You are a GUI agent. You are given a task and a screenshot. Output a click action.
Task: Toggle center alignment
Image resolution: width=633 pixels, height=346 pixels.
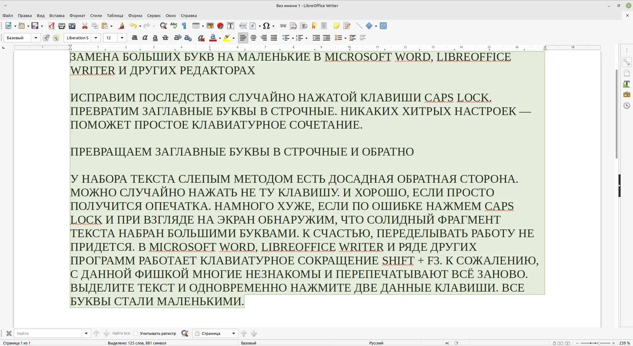pos(253,38)
